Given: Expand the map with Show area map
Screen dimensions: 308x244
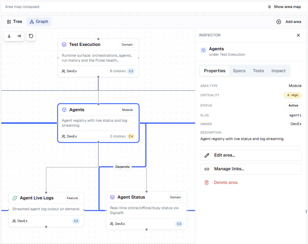Looking at the screenshot, I should [x=284, y=7].
